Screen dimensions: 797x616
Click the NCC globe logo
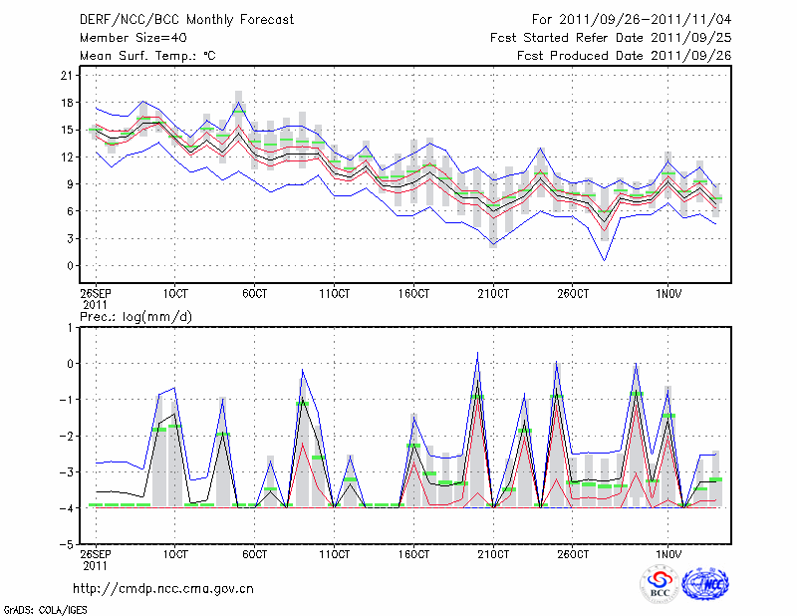click(x=705, y=584)
